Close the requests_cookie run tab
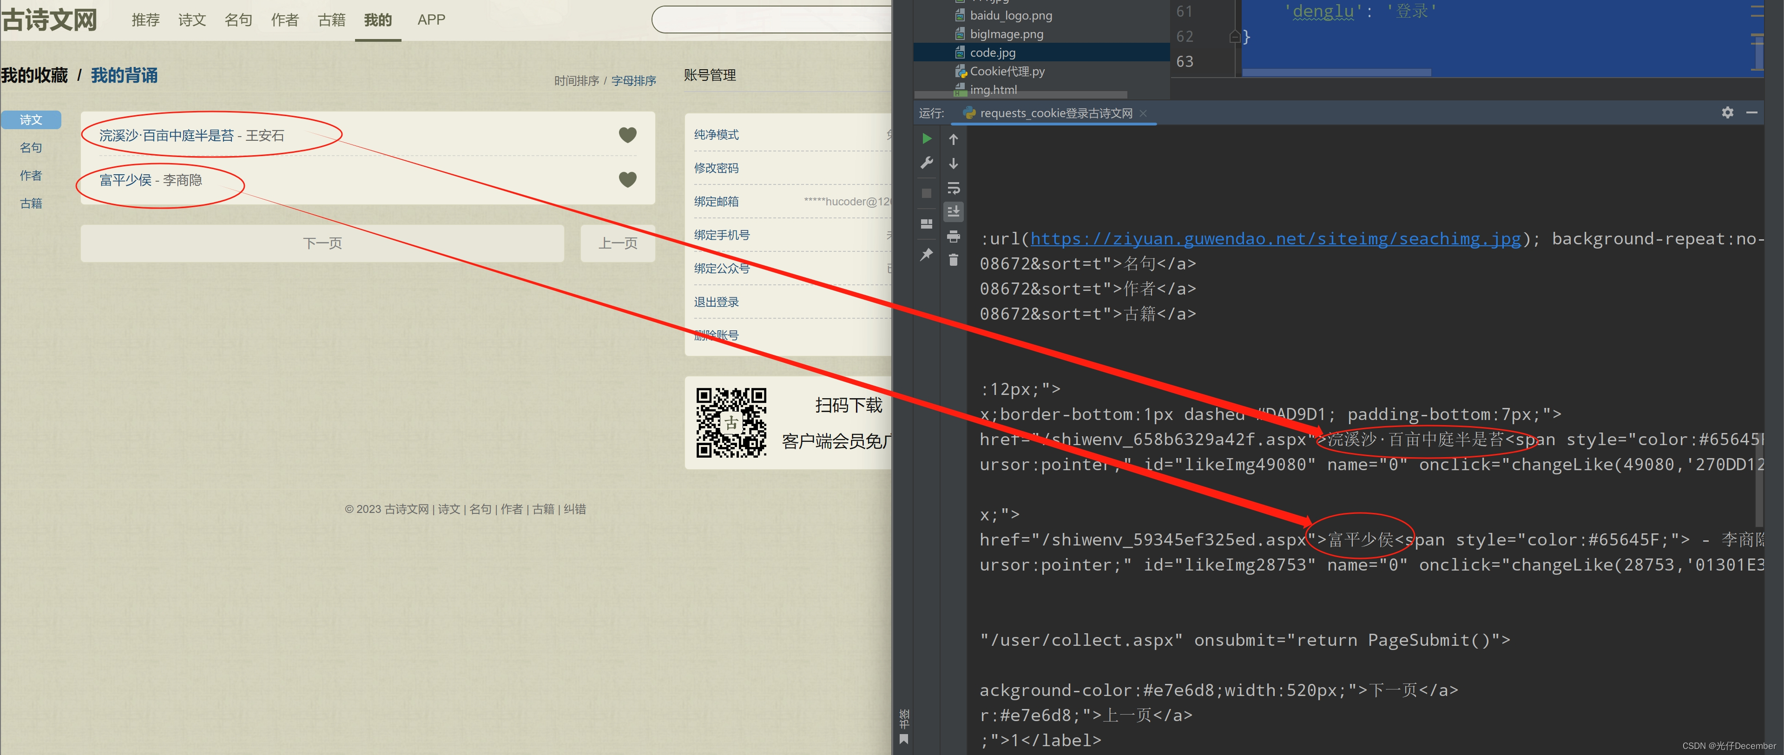 pyautogui.click(x=1143, y=113)
